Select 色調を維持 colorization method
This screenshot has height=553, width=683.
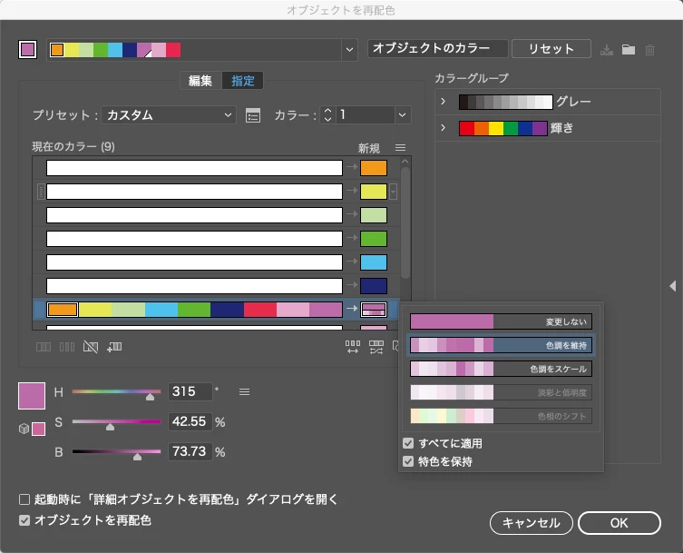501,345
